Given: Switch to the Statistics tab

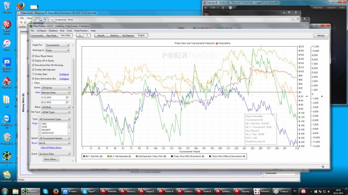Looking at the screenshot, I should 114,35.
